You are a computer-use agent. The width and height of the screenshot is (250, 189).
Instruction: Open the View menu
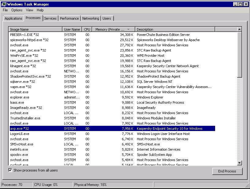click(x=29, y=10)
